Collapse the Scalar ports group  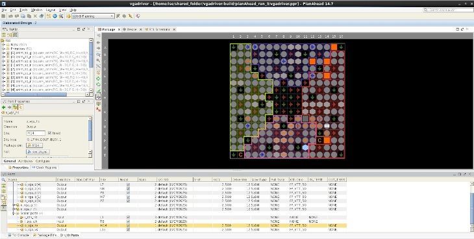[x=14, y=213]
